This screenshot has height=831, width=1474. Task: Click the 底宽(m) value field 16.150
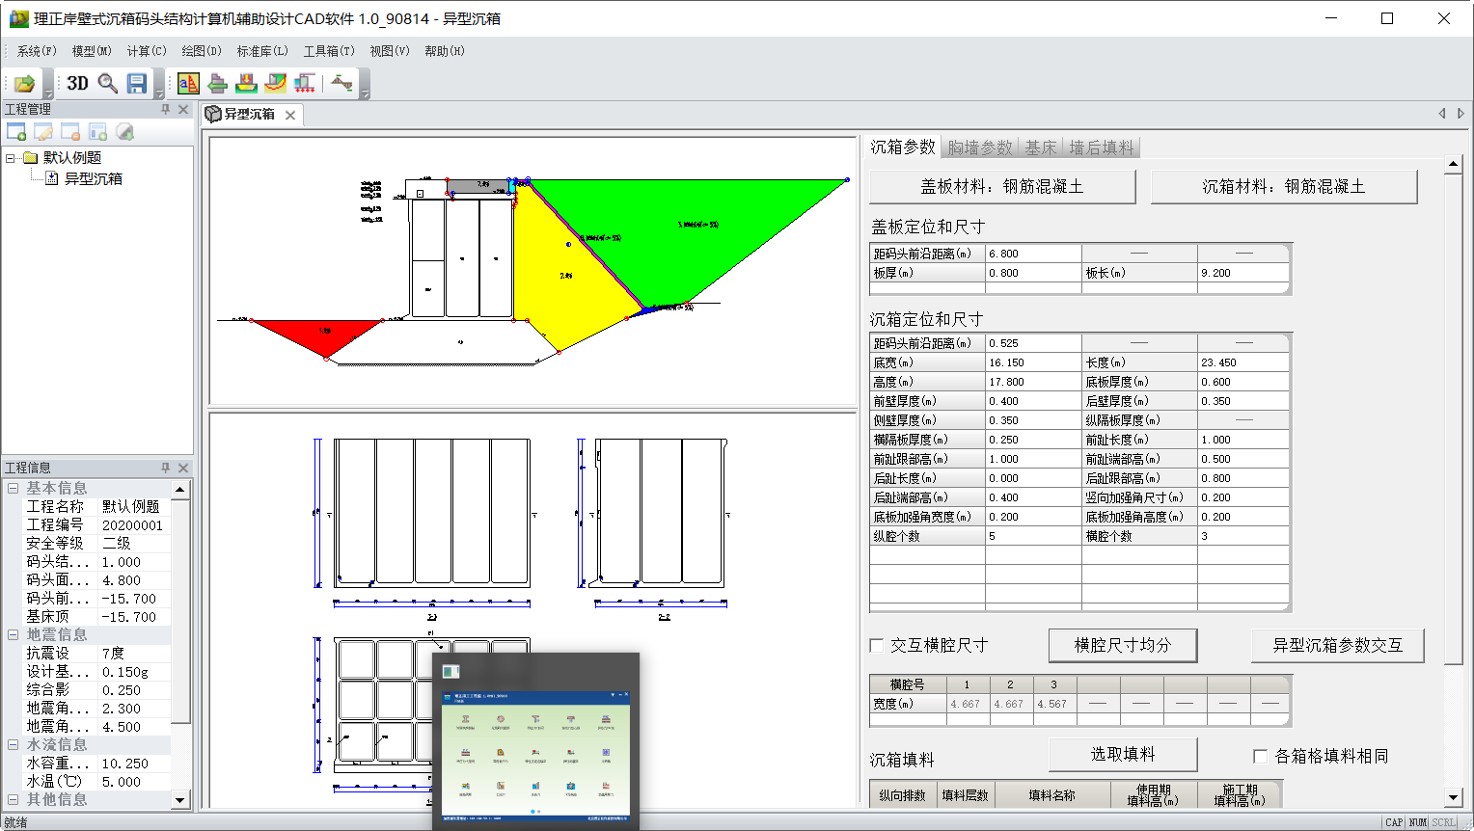1032,363
